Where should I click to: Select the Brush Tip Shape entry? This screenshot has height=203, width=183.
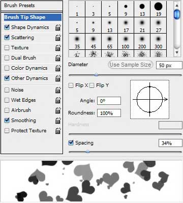[33, 17]
